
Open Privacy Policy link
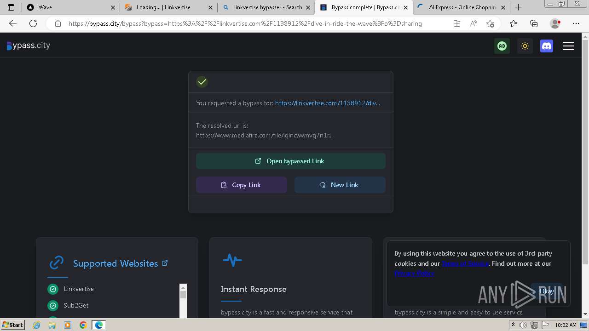click(x=414, y=273)
